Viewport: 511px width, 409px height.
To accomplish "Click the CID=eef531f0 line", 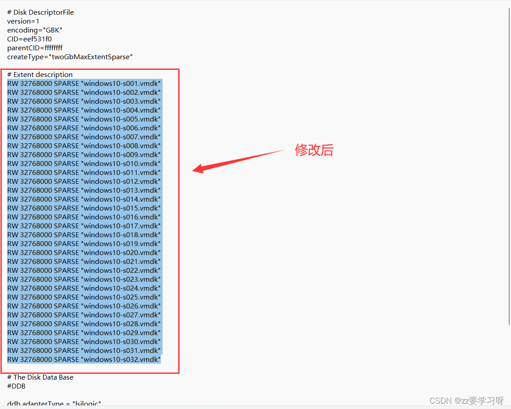I will pos(29,39).
